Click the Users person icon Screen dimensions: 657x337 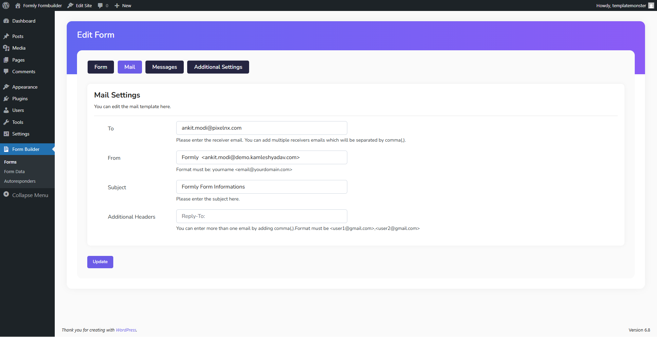6,110
